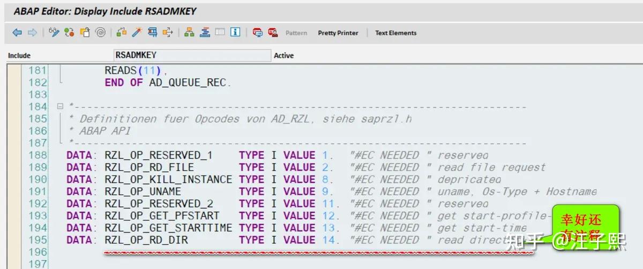Open Text Elements

click(396, 33)
